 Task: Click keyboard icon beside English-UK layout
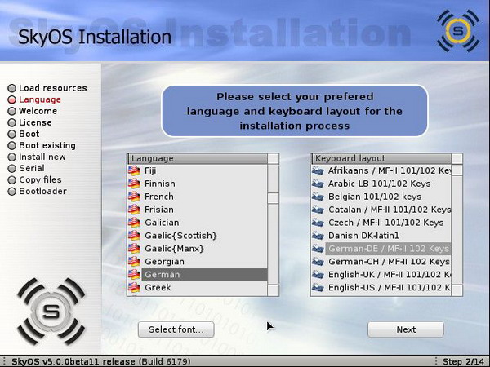(x=318, y=275)
